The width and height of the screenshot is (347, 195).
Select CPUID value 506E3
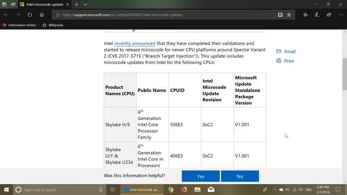[176, 125]
